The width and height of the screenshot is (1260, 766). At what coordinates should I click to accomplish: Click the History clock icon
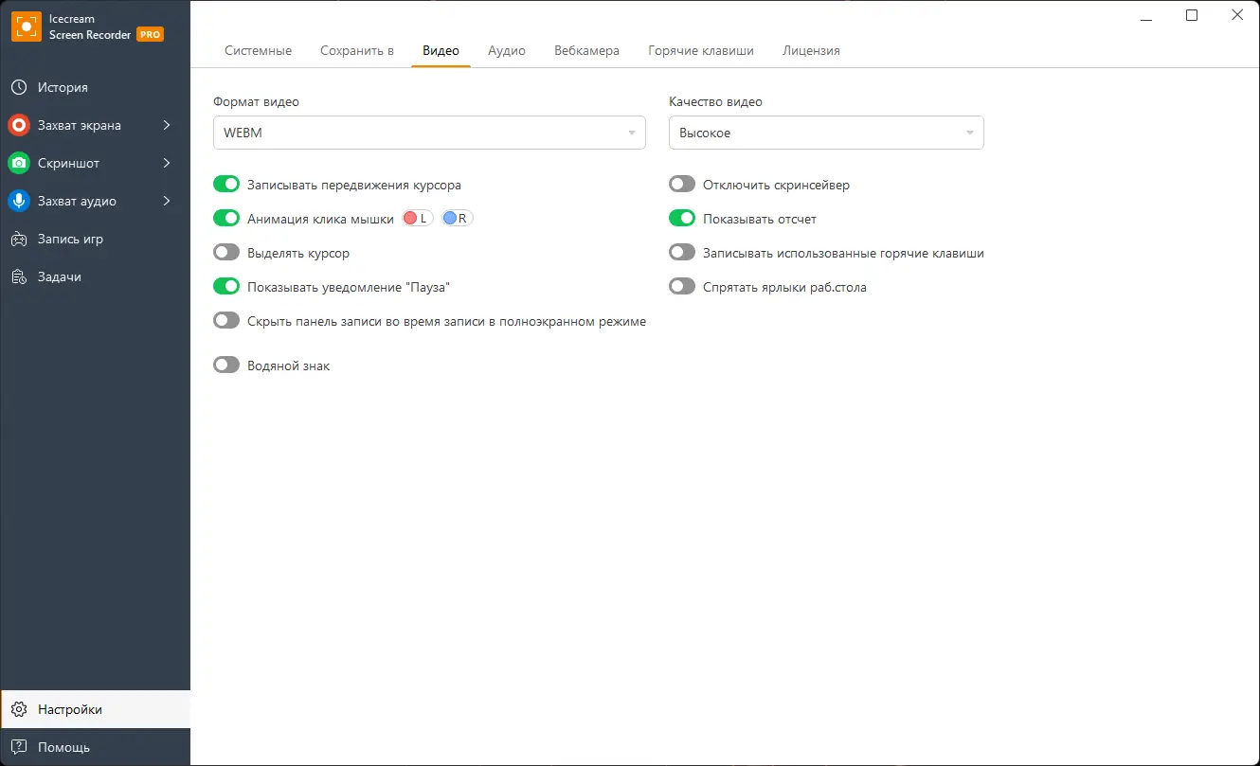coord(19,87)
